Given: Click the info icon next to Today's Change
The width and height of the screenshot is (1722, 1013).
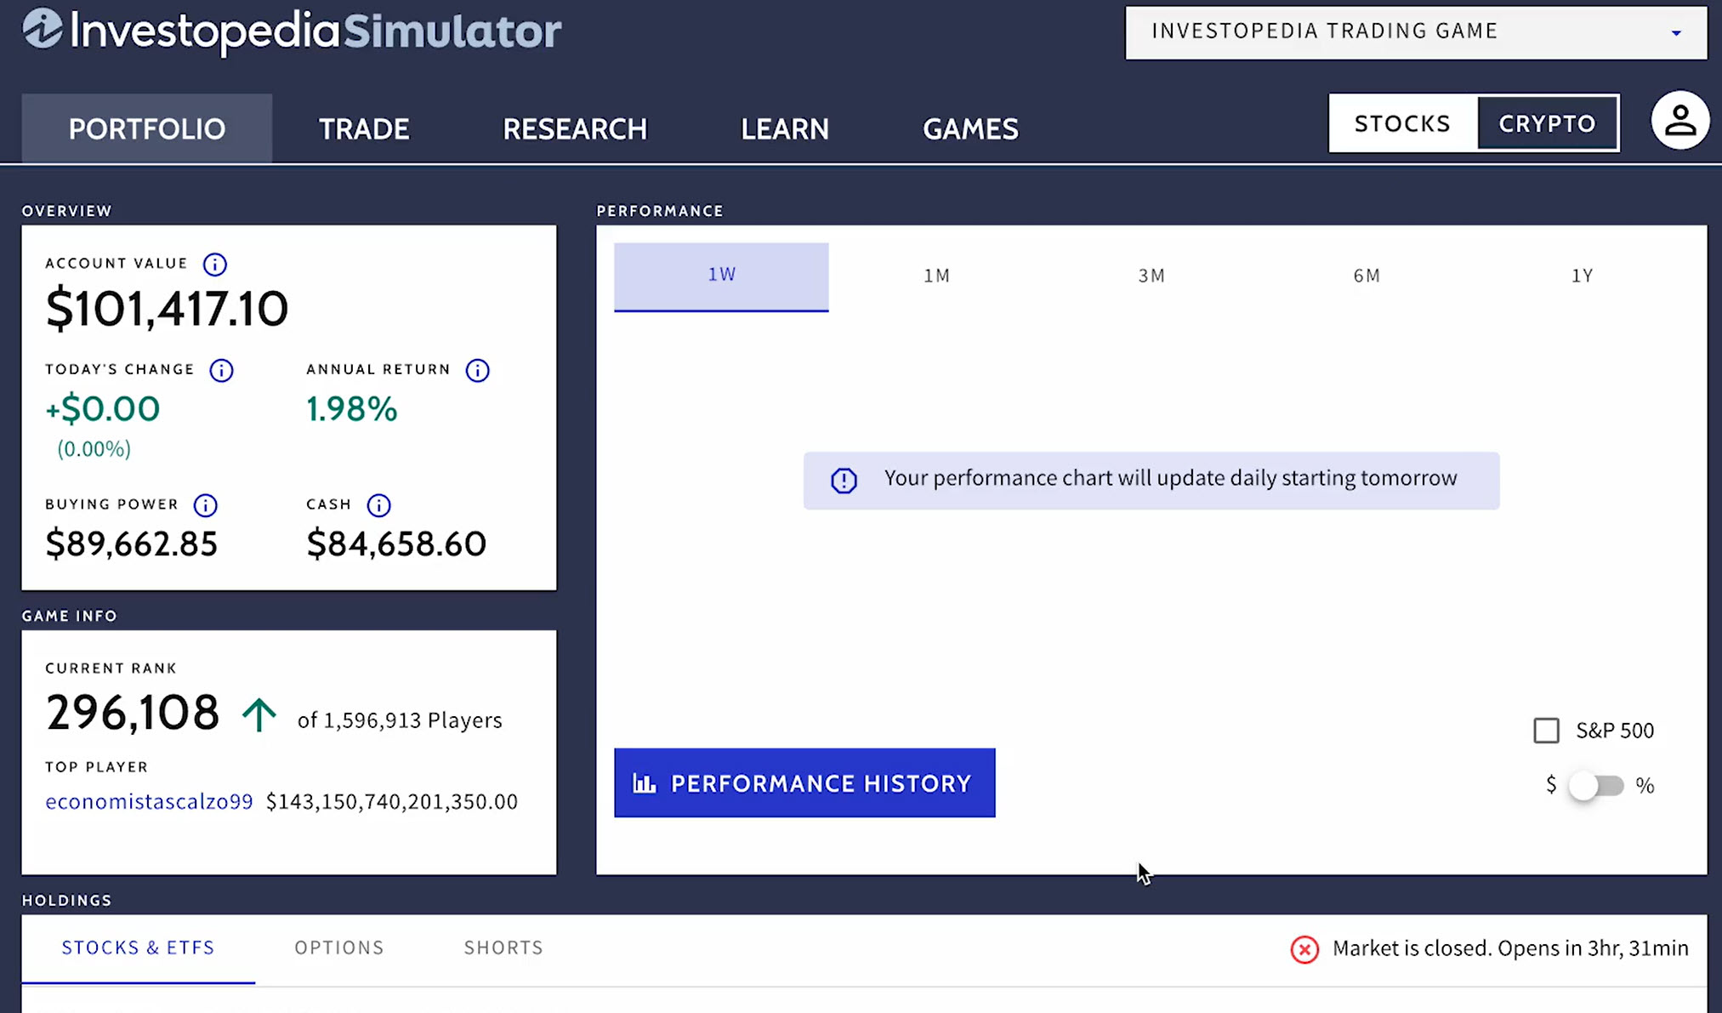Looking at the screenshot, I should (x=222, y=371).
